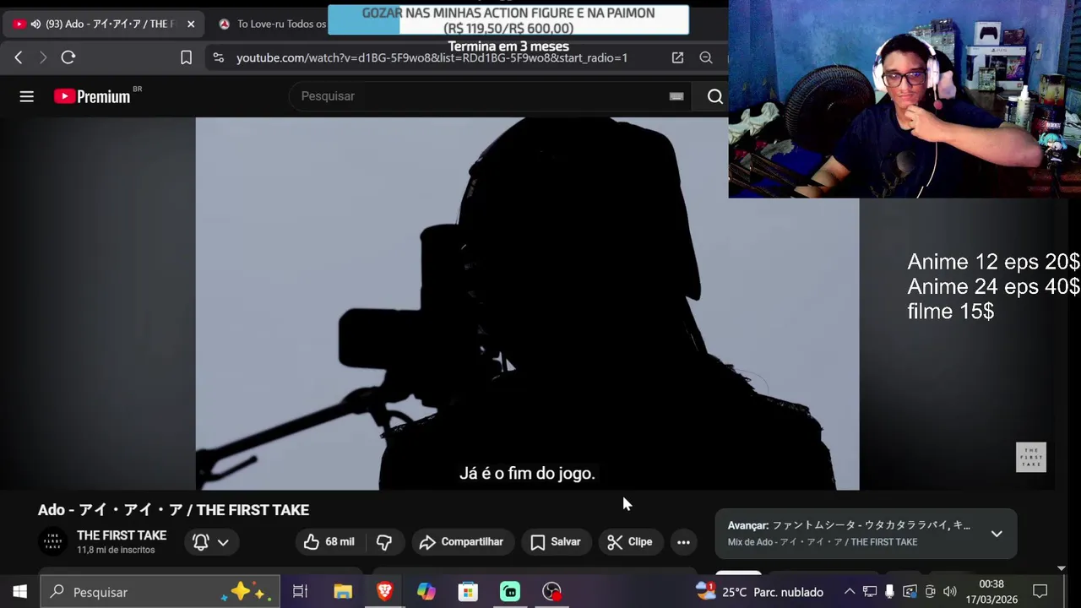Screen dimensions: 1081x608
Task: Open File Explorer from the taskbar
Action: pyautogui.click(x=343, y=592)
